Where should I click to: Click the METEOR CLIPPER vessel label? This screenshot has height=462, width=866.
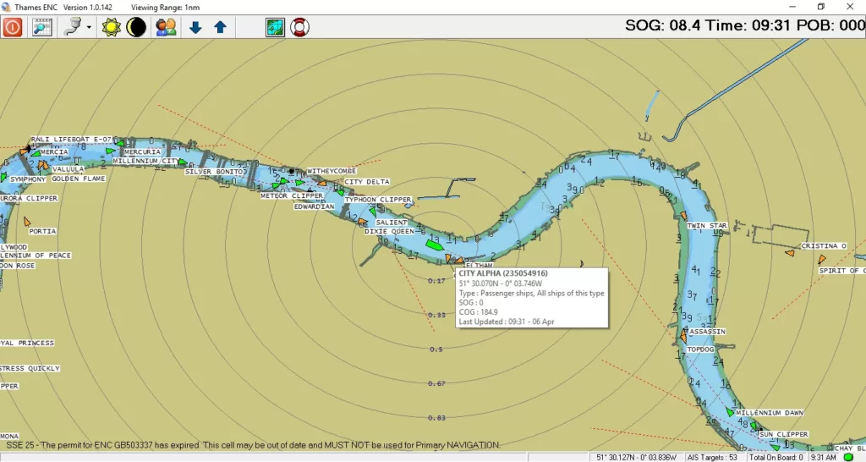point(292,195)
